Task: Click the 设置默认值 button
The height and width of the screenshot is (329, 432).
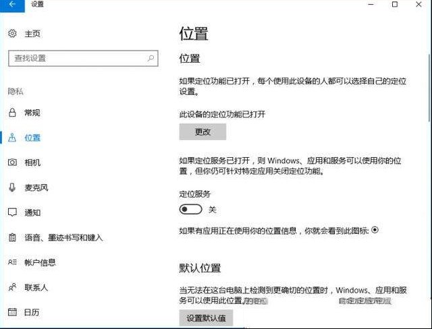Action: point(206,318)
